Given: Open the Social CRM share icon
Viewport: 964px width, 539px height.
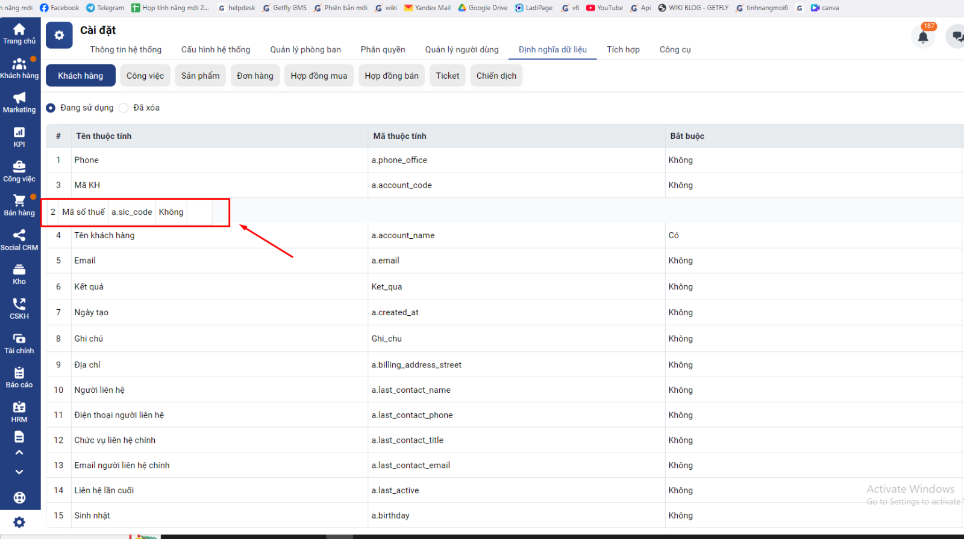Looking at the screenshot, I should 19,235.
